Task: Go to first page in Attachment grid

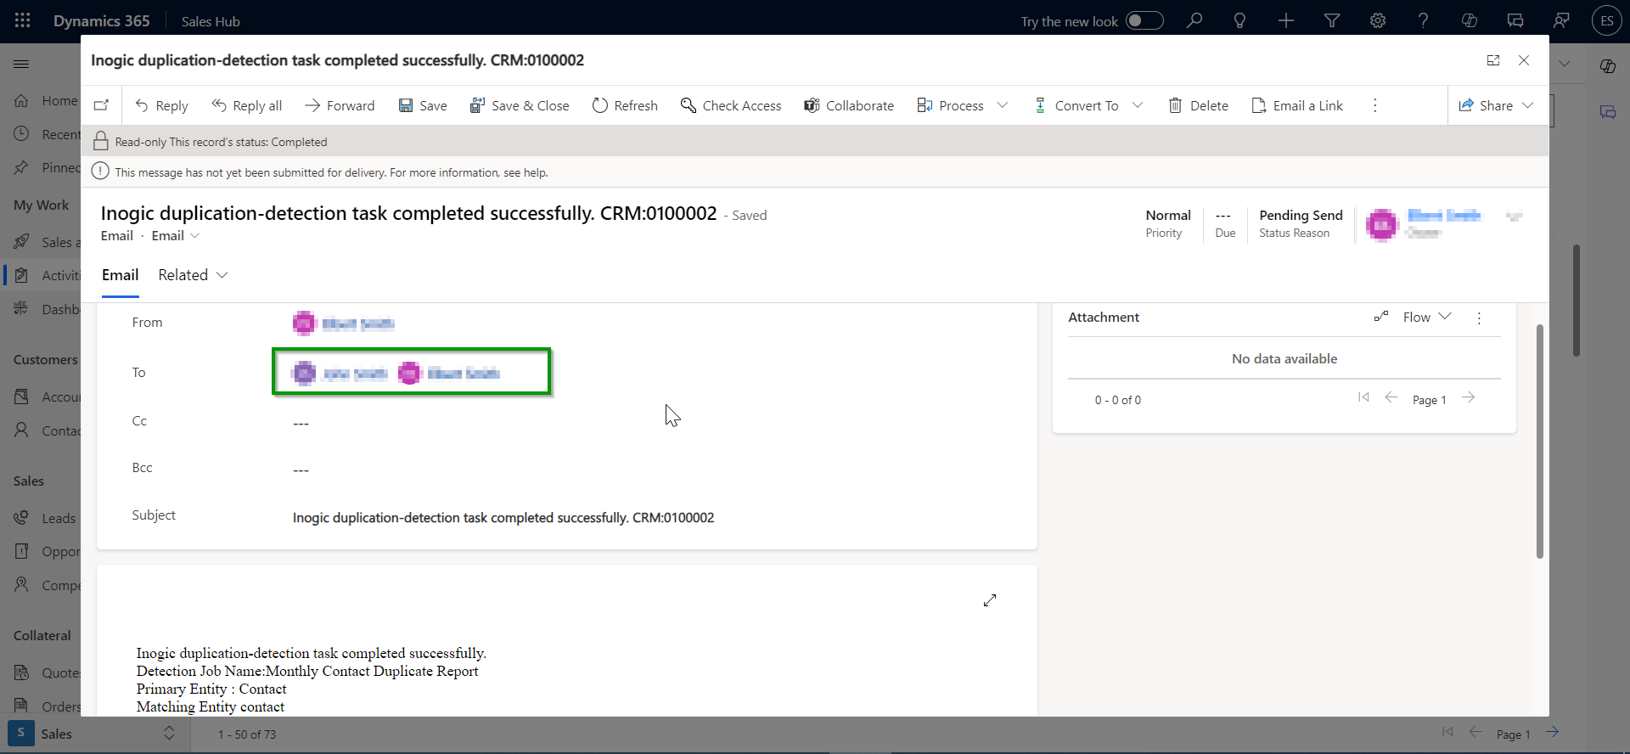Action: point(1363,397)
